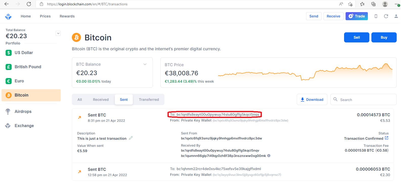This screenshot has width=402, height=188.
Task: Switch to the Received transactions tab
Action: (x=101, y=100)
